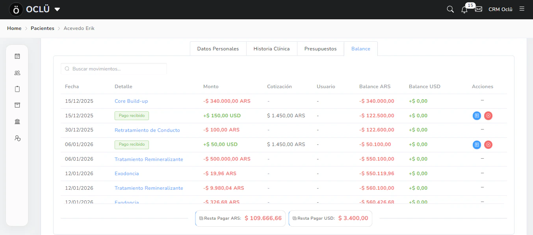Click balance -$ 50.100,00
Screen dimensions: 533x235
375,144
